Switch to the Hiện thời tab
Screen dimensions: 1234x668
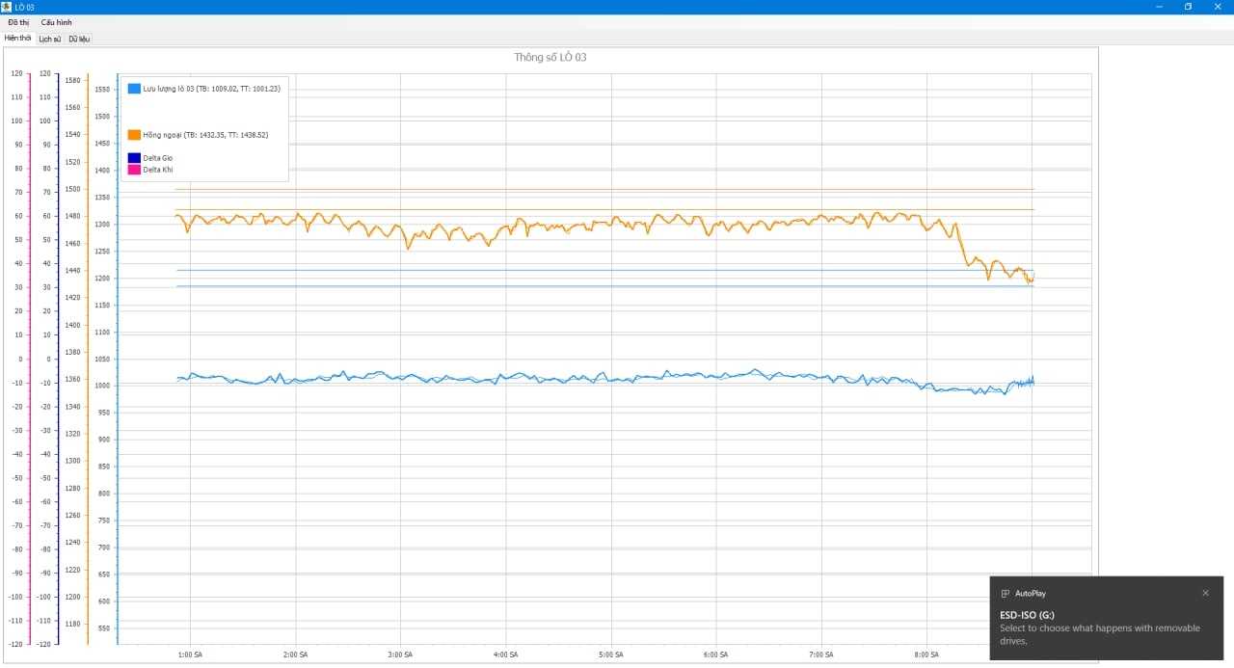click(x=17, y=39)
